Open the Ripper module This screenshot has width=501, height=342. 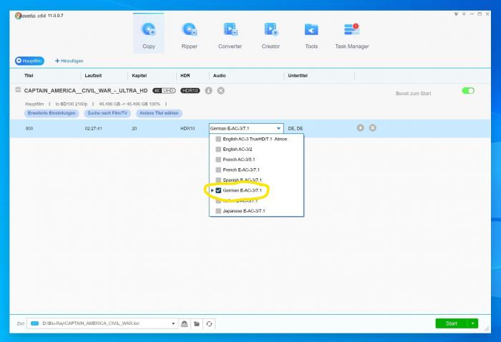tap(190, 34)
